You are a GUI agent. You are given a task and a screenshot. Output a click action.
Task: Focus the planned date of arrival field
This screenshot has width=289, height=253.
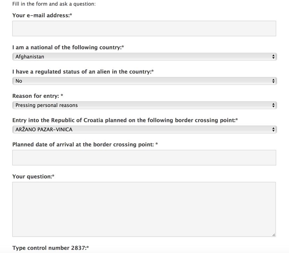(x=144, y=158)
